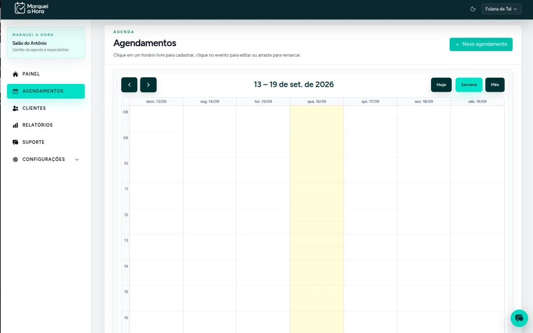Open the Salão do Antônio card
The width and height of the screenshot is (533, 333).
pyautogui.click(x=46, y=42)
